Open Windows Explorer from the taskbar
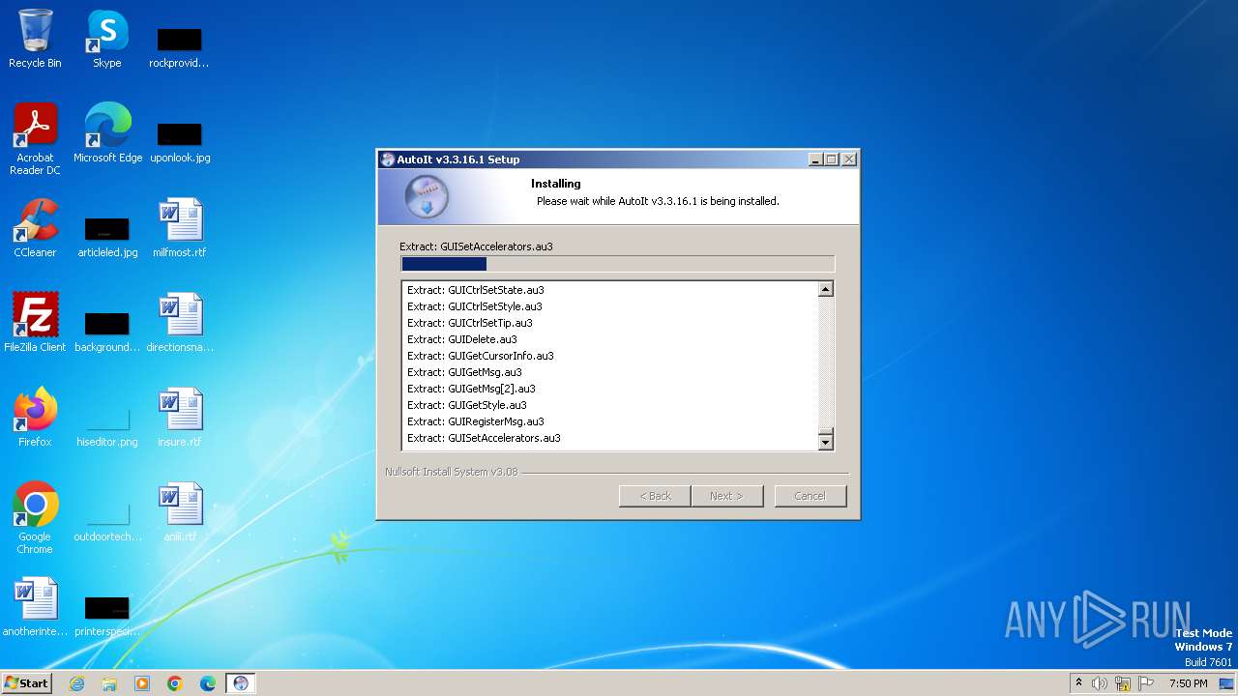Screen dimensions: 1238x696 (109, 683)
